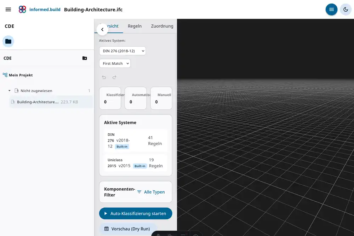Open the Alle Typen component filter

[x=151, y=192]
